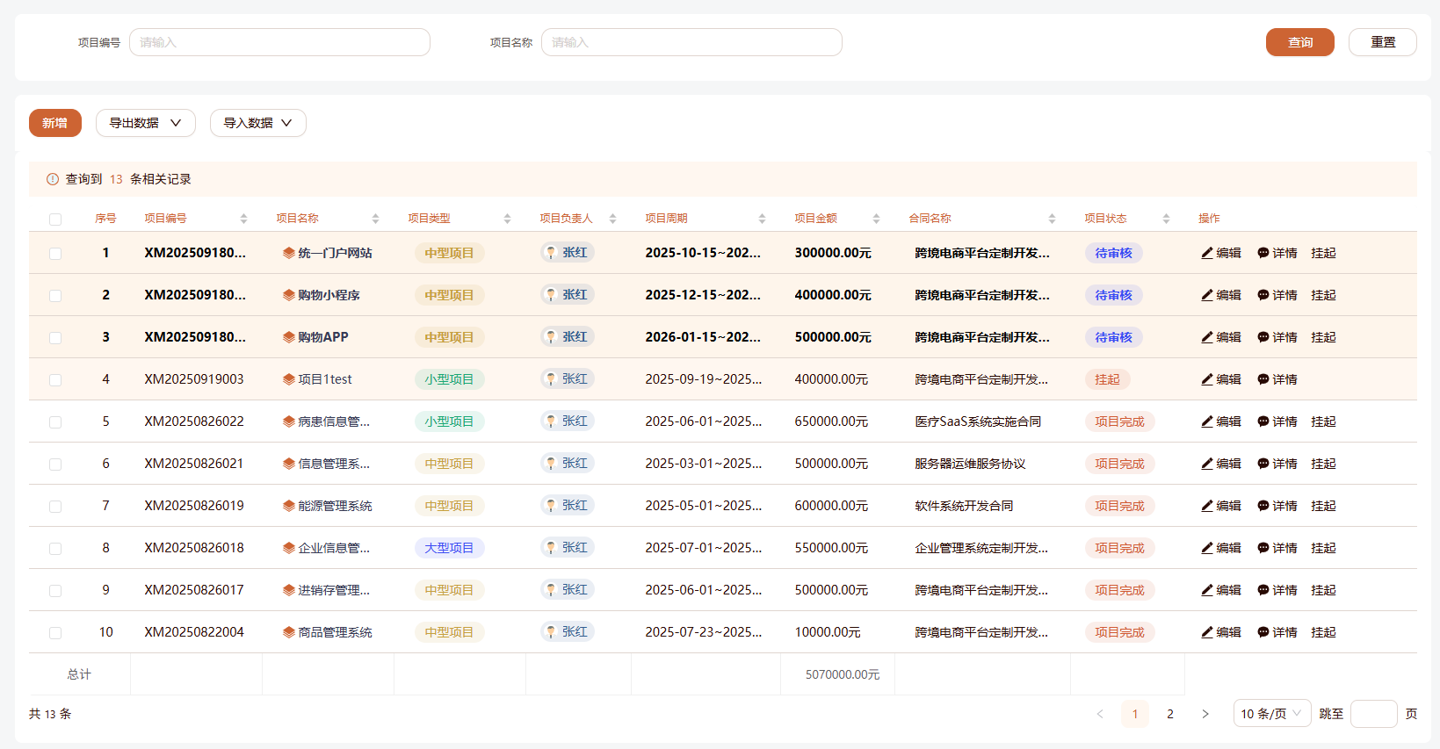Select the checkbox for row 8
The width and height of the screenshot is (1440, 749).
tap(55, 549)
